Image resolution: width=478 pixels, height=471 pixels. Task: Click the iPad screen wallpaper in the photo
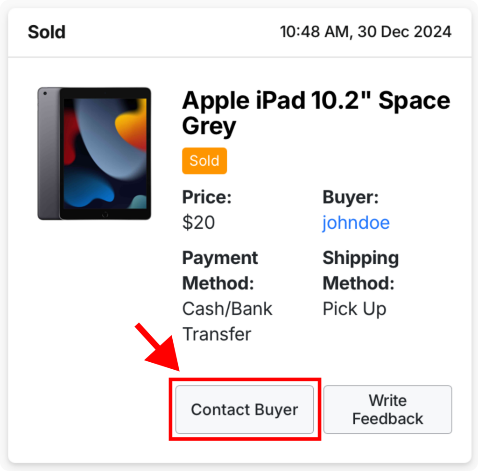(105, 153)
